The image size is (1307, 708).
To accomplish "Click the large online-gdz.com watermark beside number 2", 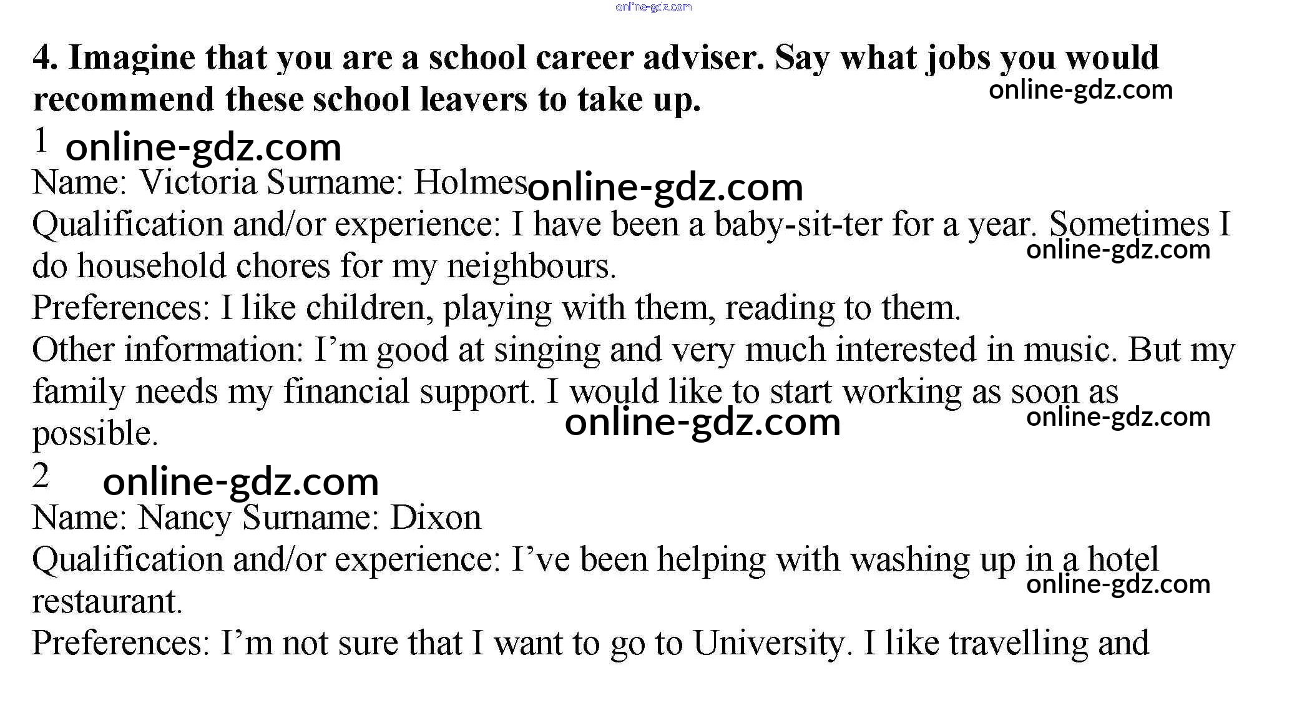I will click(241, 482).
